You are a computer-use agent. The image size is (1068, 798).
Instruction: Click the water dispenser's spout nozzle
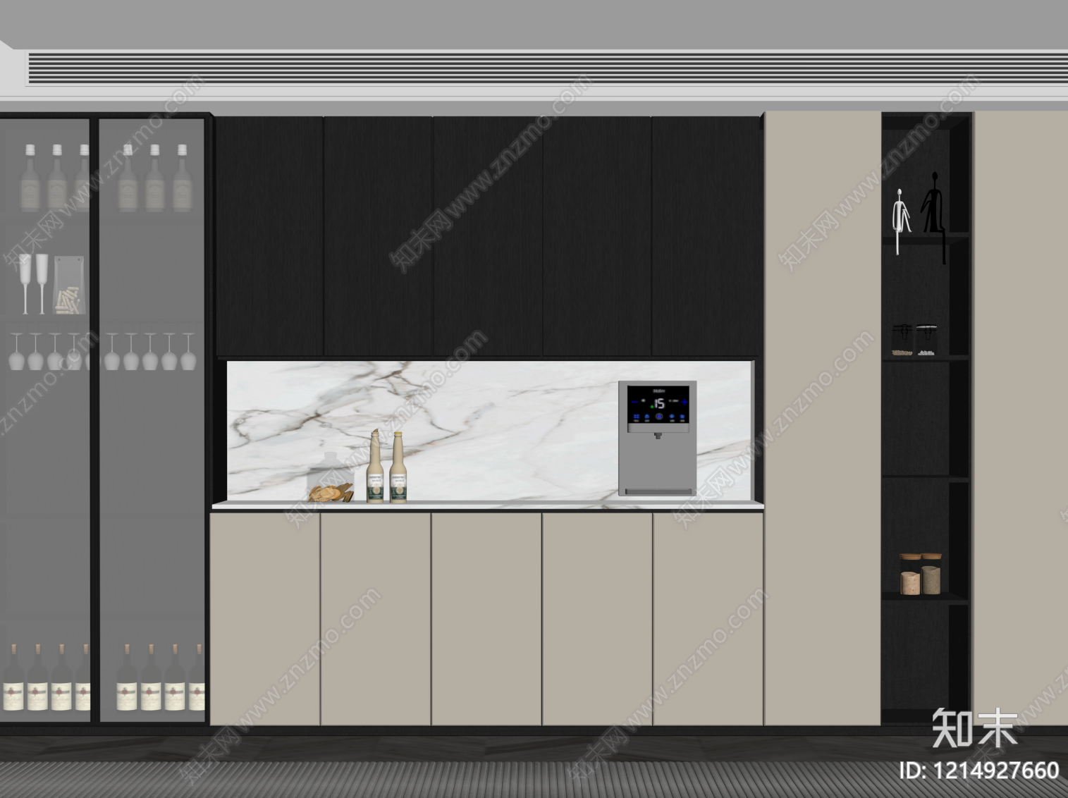coord(658,436)
